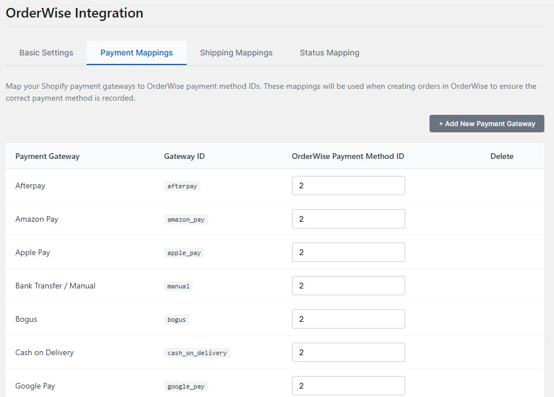
Task: Edit Bogus payment method ID field
Action: click(349, 319)
